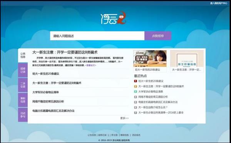The height and width of the screenshot is (143, 231).
Task: Open the 二手交易 sidebar tab
Action: (23, 85)
